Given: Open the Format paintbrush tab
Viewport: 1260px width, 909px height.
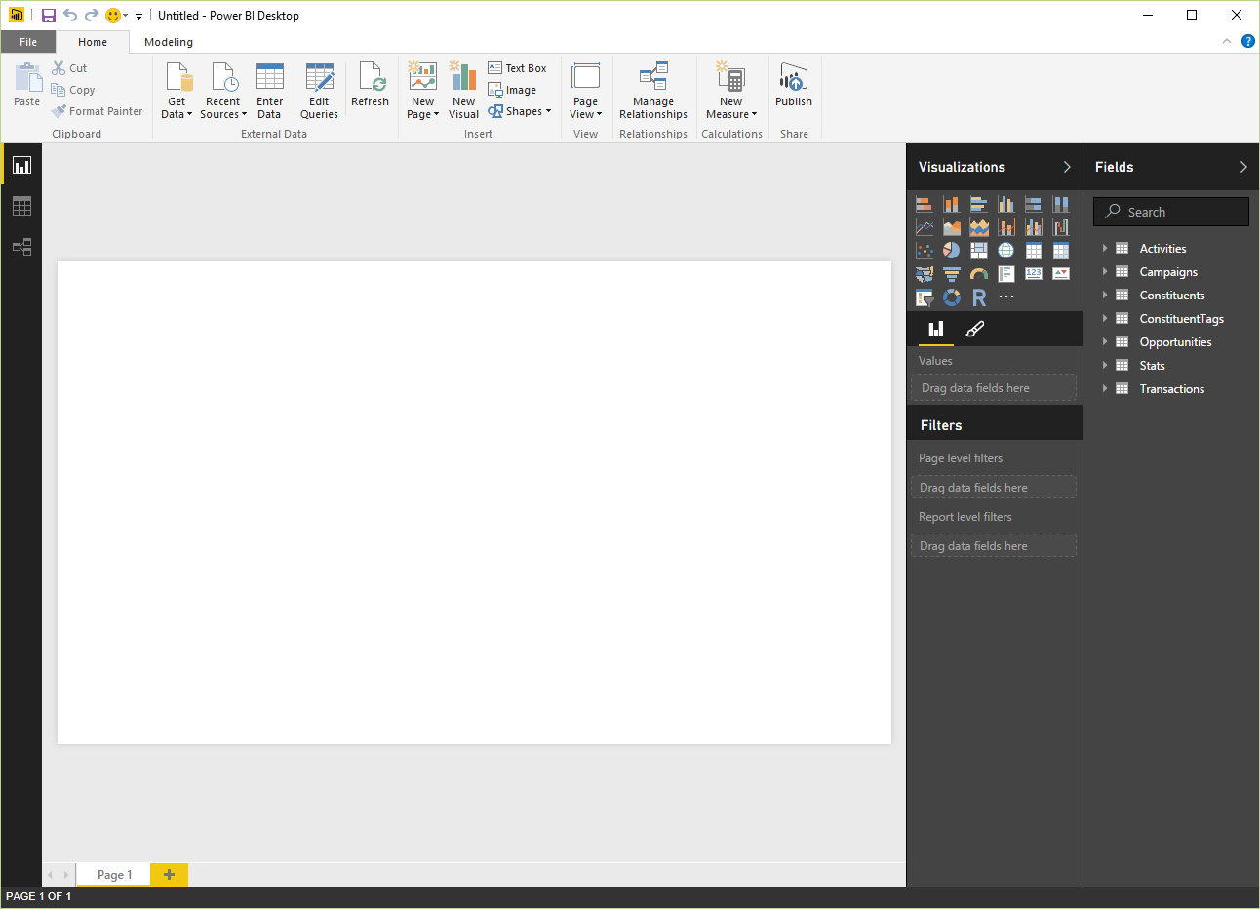Looking at the screenshot, I should click(974, 329).
